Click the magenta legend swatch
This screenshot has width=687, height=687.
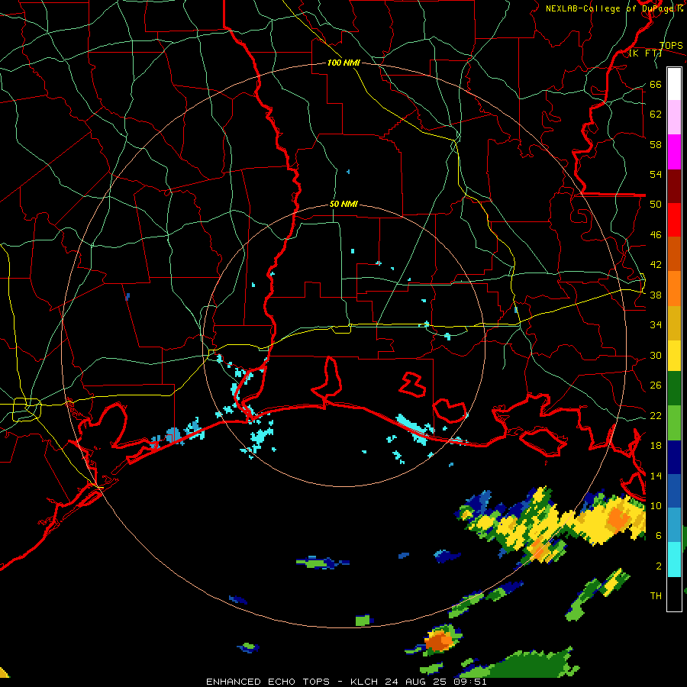tap(674, 152)
